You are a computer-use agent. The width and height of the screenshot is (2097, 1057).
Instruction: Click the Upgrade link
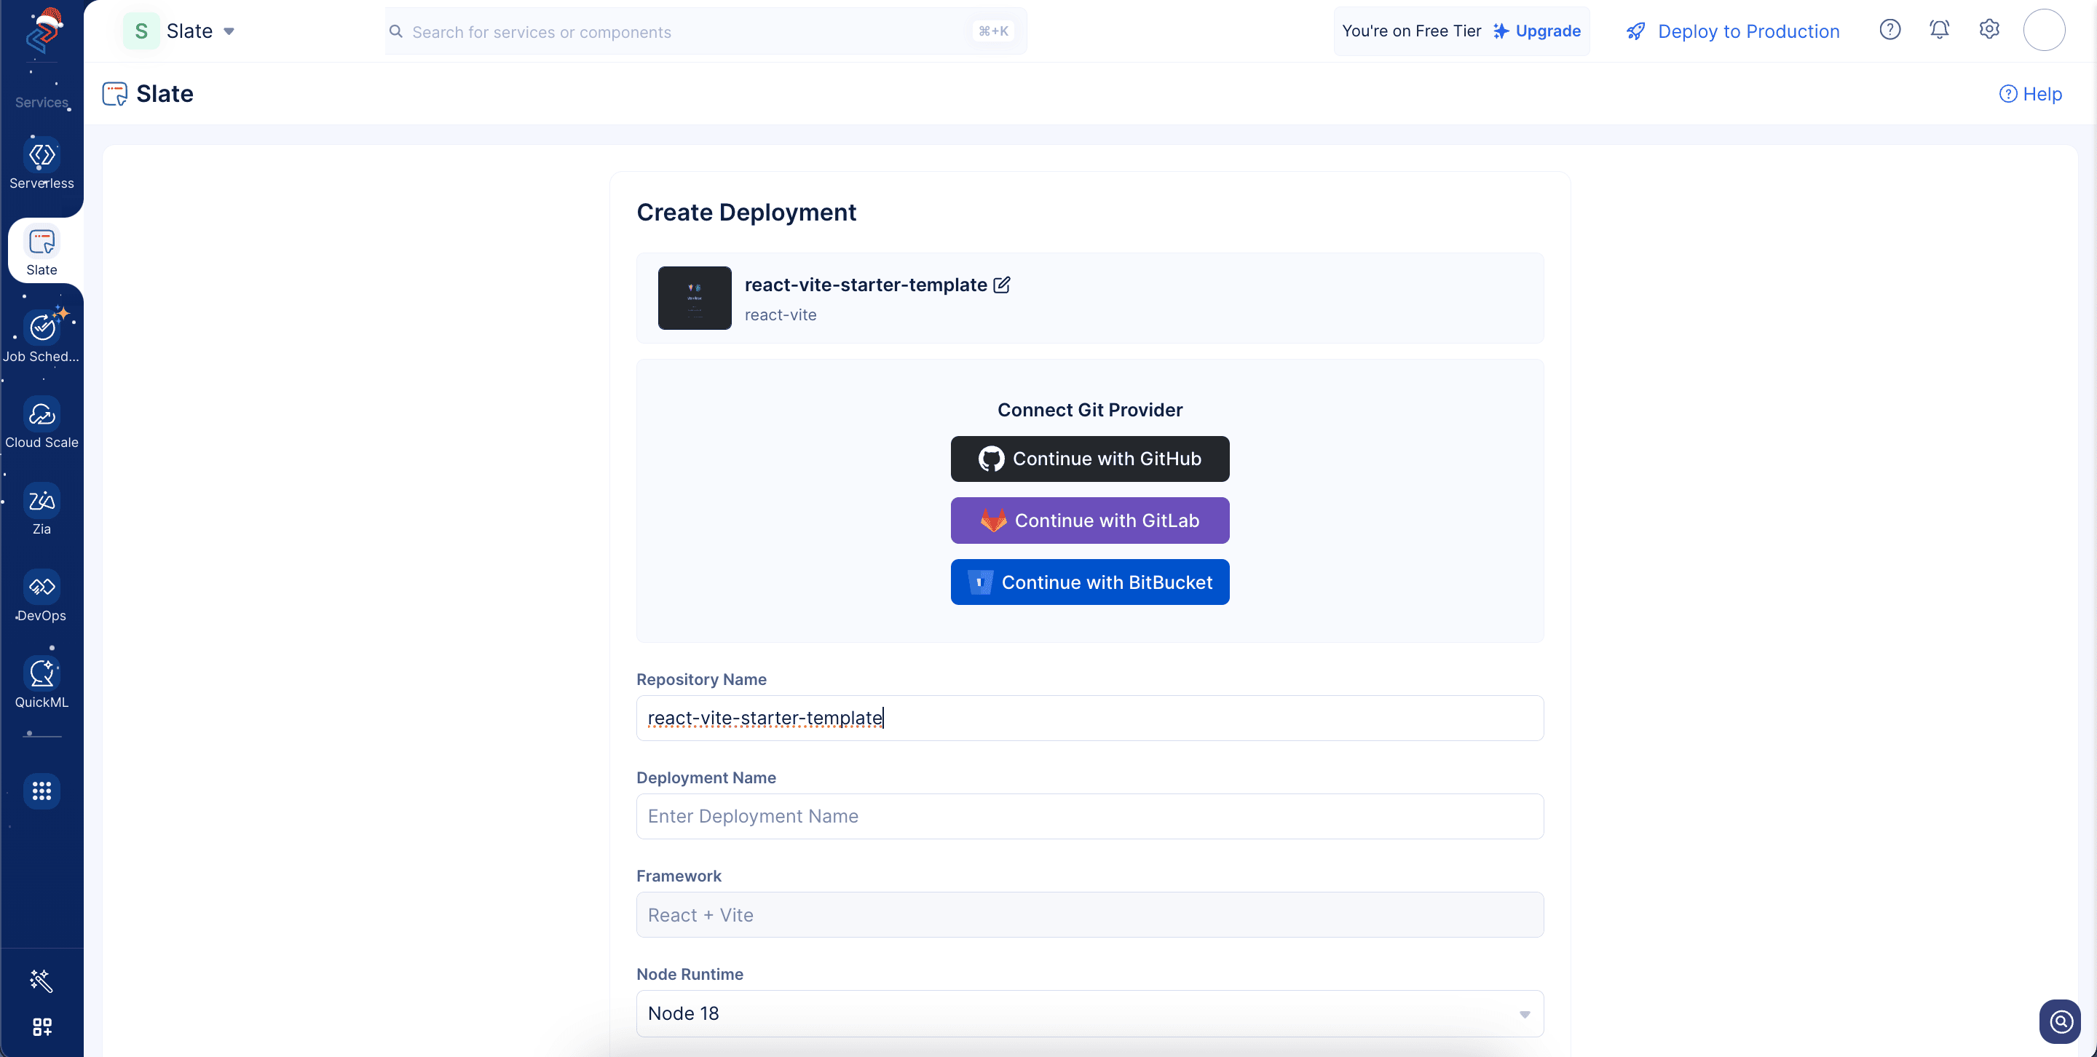click(1547, 31)
